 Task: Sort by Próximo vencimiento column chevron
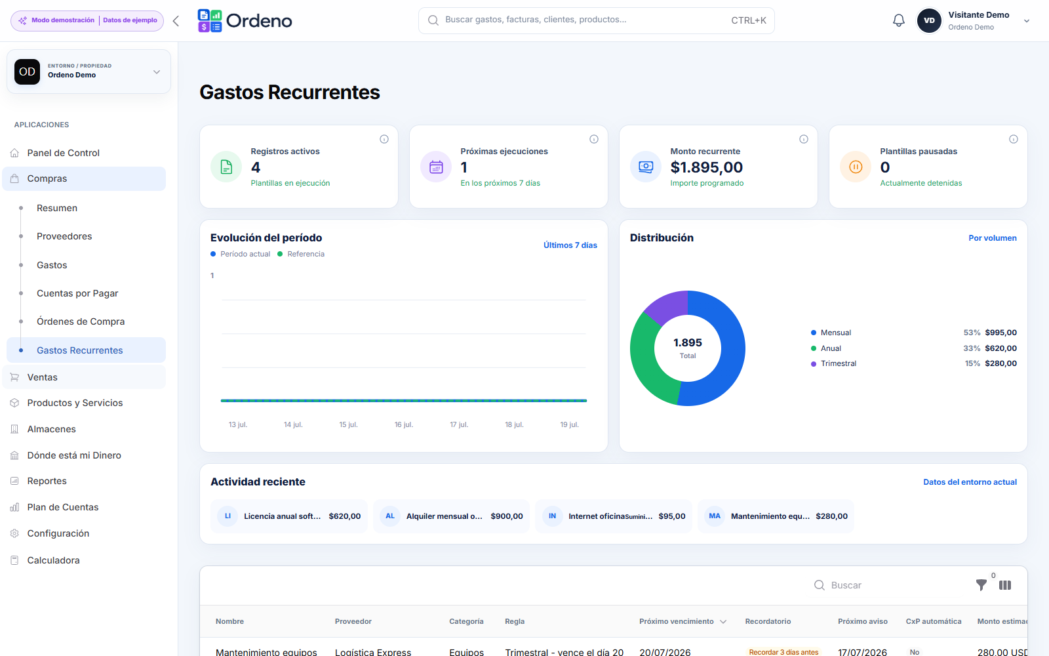723,622
